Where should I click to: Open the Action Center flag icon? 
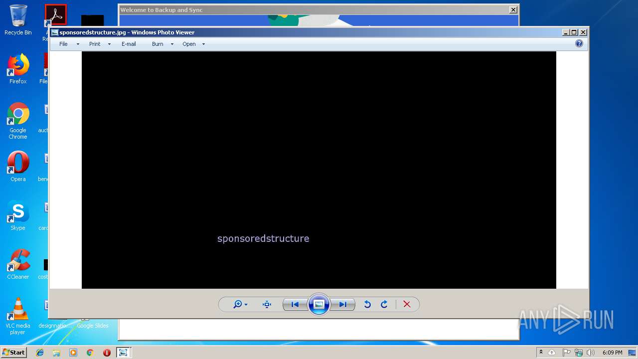[x=567, y=353]
